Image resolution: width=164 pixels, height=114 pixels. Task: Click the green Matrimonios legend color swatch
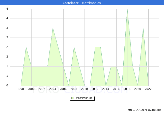(72, 98)
